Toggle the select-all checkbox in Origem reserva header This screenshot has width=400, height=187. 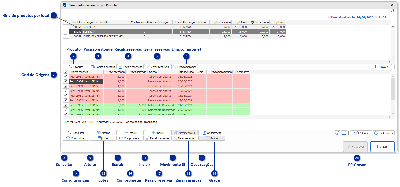66,72
